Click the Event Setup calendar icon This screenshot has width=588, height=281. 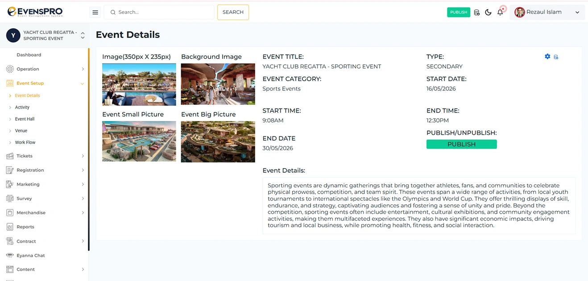[x=10, y=83]
